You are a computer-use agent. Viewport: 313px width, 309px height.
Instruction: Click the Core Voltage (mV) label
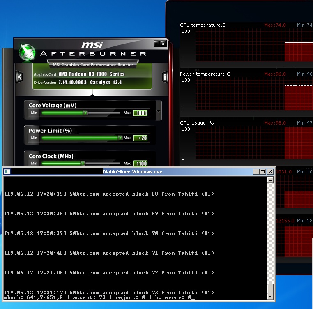point(53,105)
